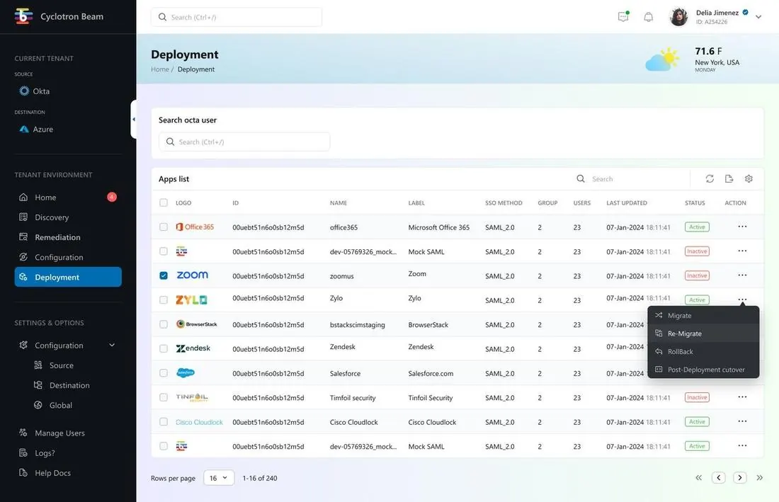The image size is (779, 502).
Task: Toggle the Zylo row action dots
Action: (x=742, y=299)
